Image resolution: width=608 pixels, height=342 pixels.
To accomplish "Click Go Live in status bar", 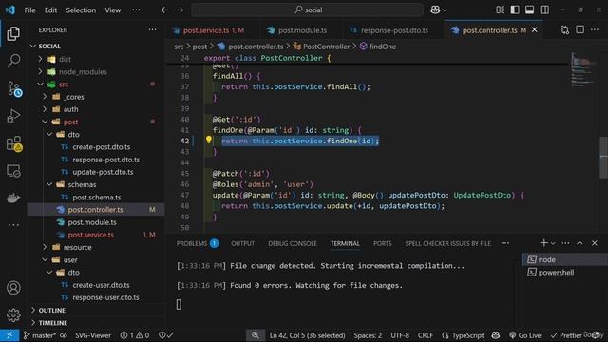I will pos(524,335).
